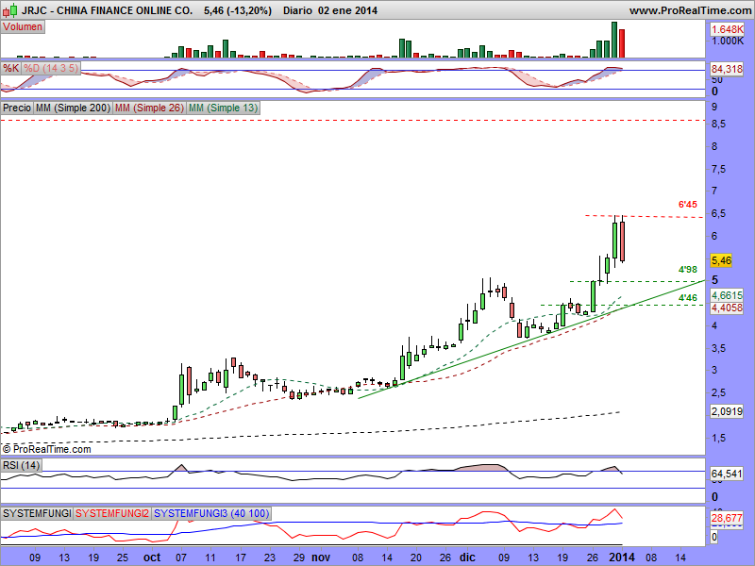Select the red SYSTEMFUNGI2 label
This screenshot has height=566, width=755.
(112, 513)
